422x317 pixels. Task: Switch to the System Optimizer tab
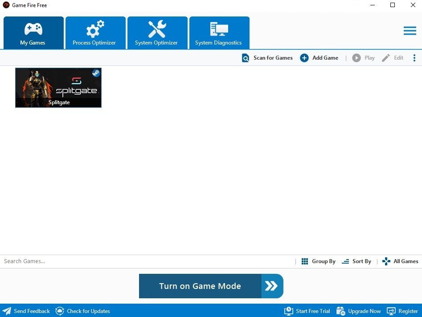[157, 33]
